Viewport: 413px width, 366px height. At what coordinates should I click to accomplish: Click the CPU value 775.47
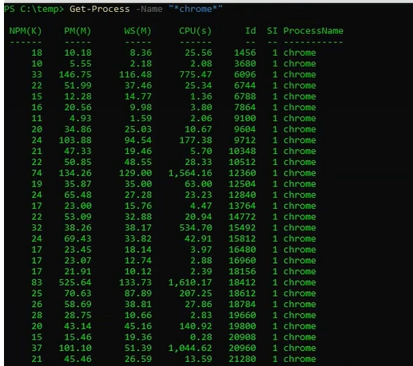(x=196, y=74)
